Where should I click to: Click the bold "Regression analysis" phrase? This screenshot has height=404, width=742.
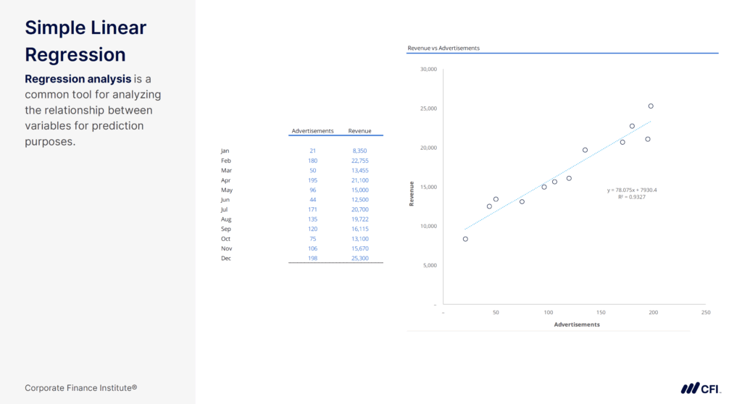tap(78, 79)
